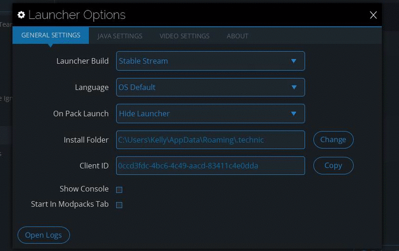Copy the Client ID
This screenshot has width=399, height=251.
(x=333, y=165)
